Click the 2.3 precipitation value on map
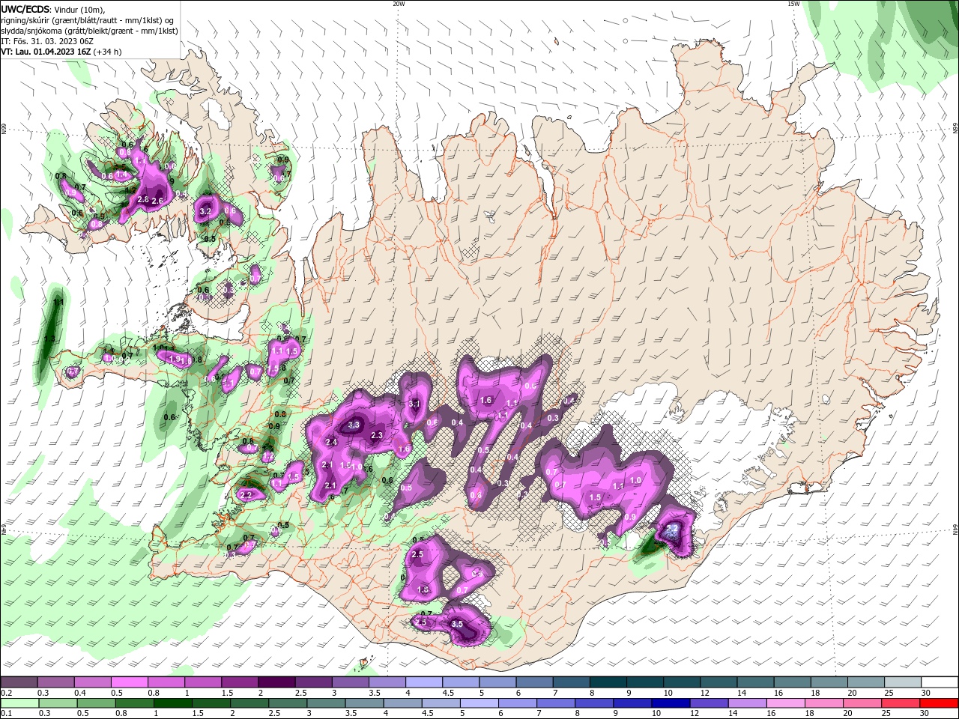Screen dimensions: 959x719 (377, 435)
